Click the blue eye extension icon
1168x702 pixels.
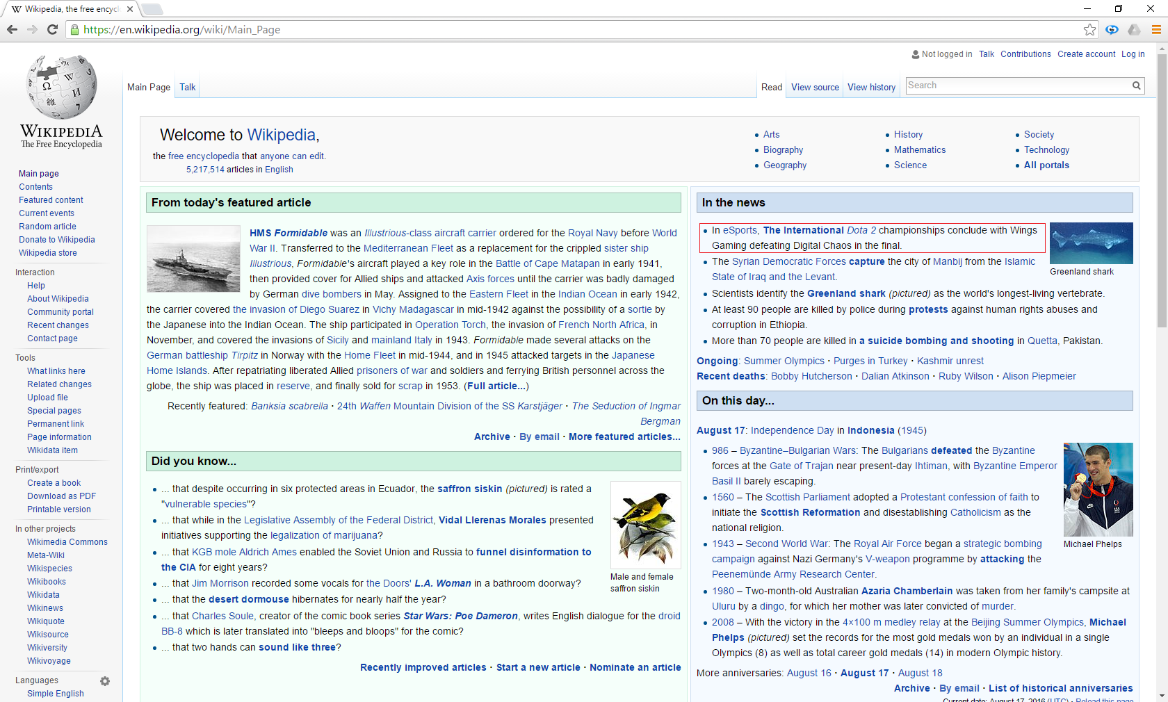(1112, 29)
